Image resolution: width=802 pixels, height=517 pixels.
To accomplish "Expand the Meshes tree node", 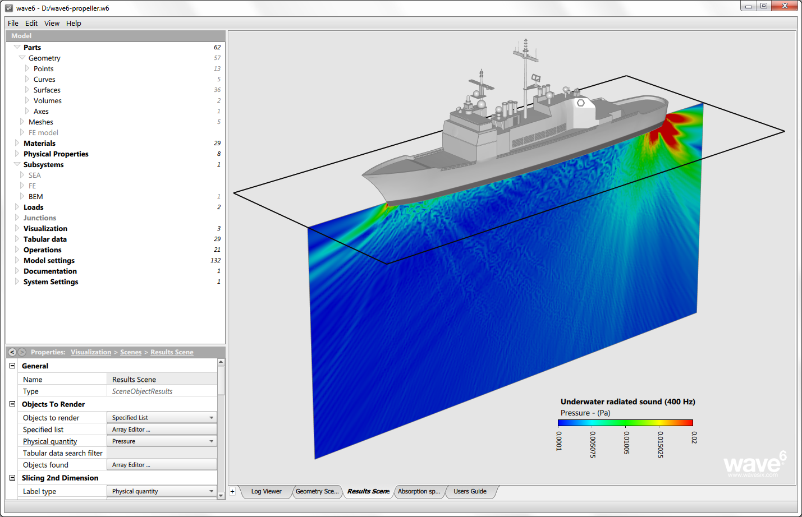I will coord(22,122).
